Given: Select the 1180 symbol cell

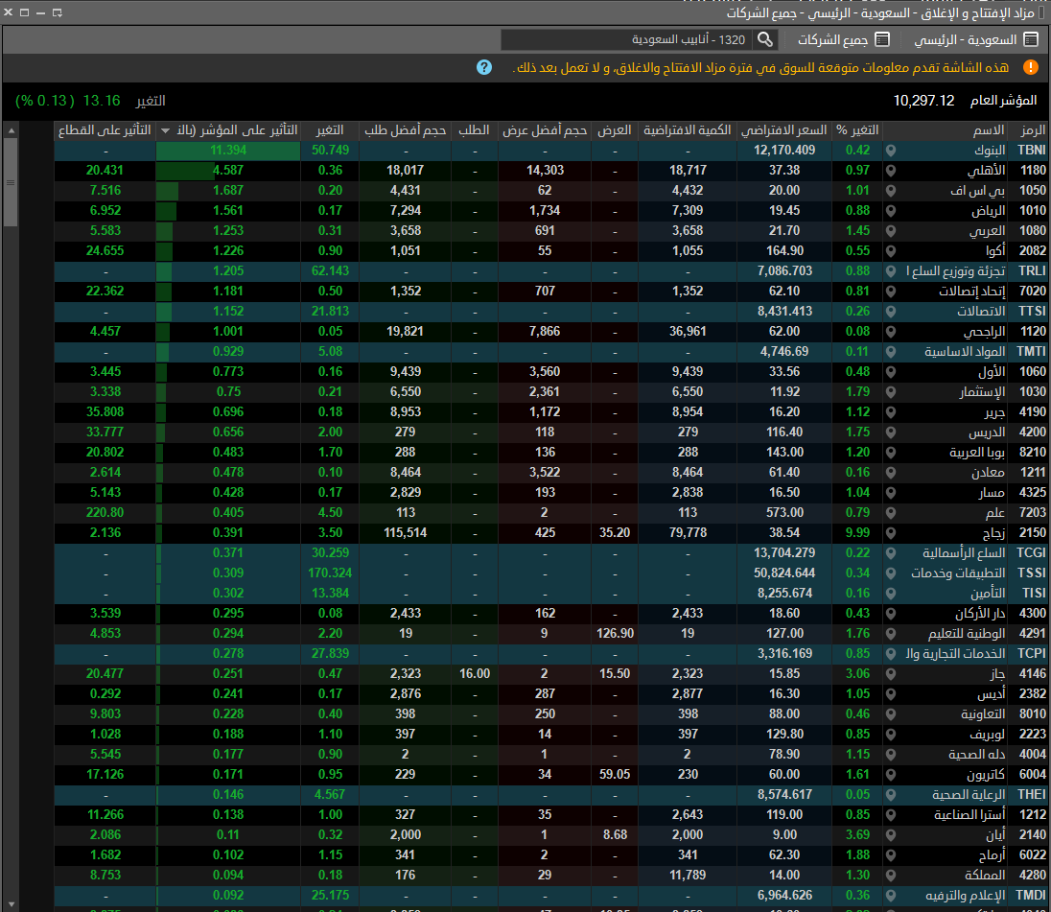Looking at the screenshot, I should pyautogui.click(x=1032, y=171).
